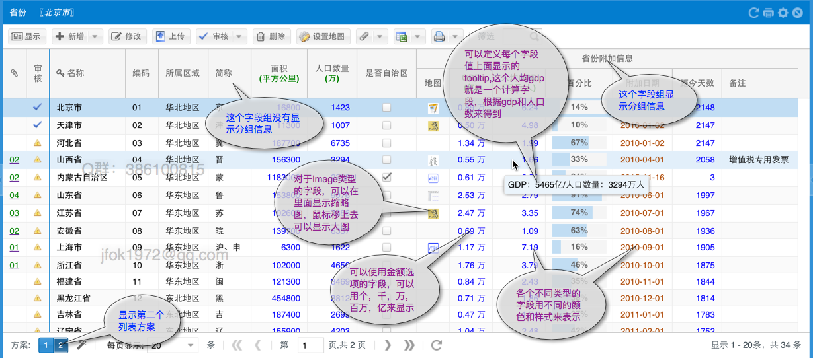The image size is (813, 358).
Task: Click the paperclip column header icon
Action: pyautogui.click(x=14, y=73)
